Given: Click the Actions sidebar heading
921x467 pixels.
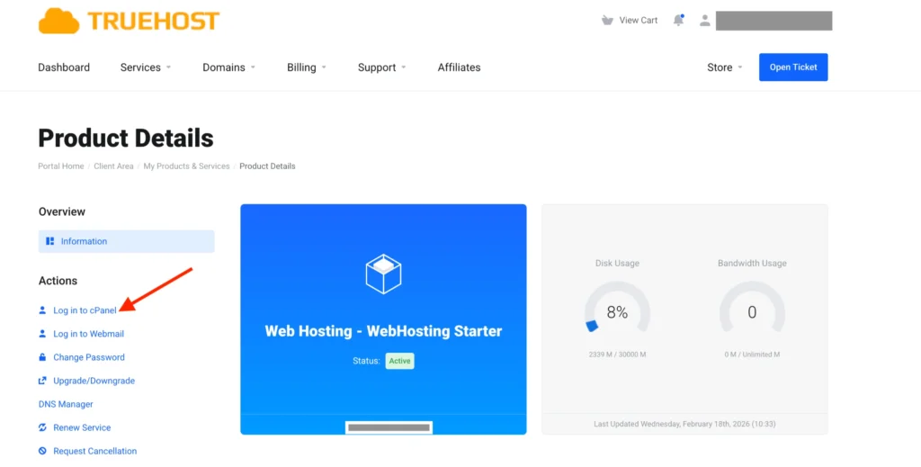Looking at the screenshot, I should 58,281.
